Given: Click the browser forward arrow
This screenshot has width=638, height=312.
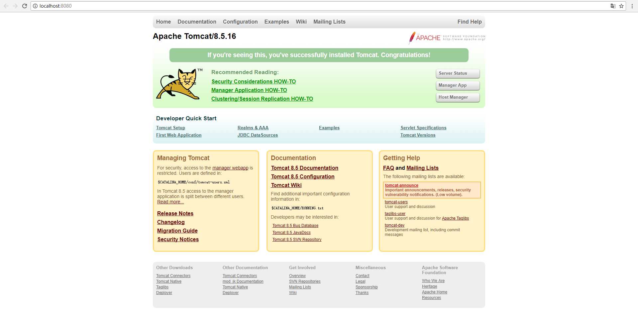Looking at the screenshot, I should (x=15, y=6).
